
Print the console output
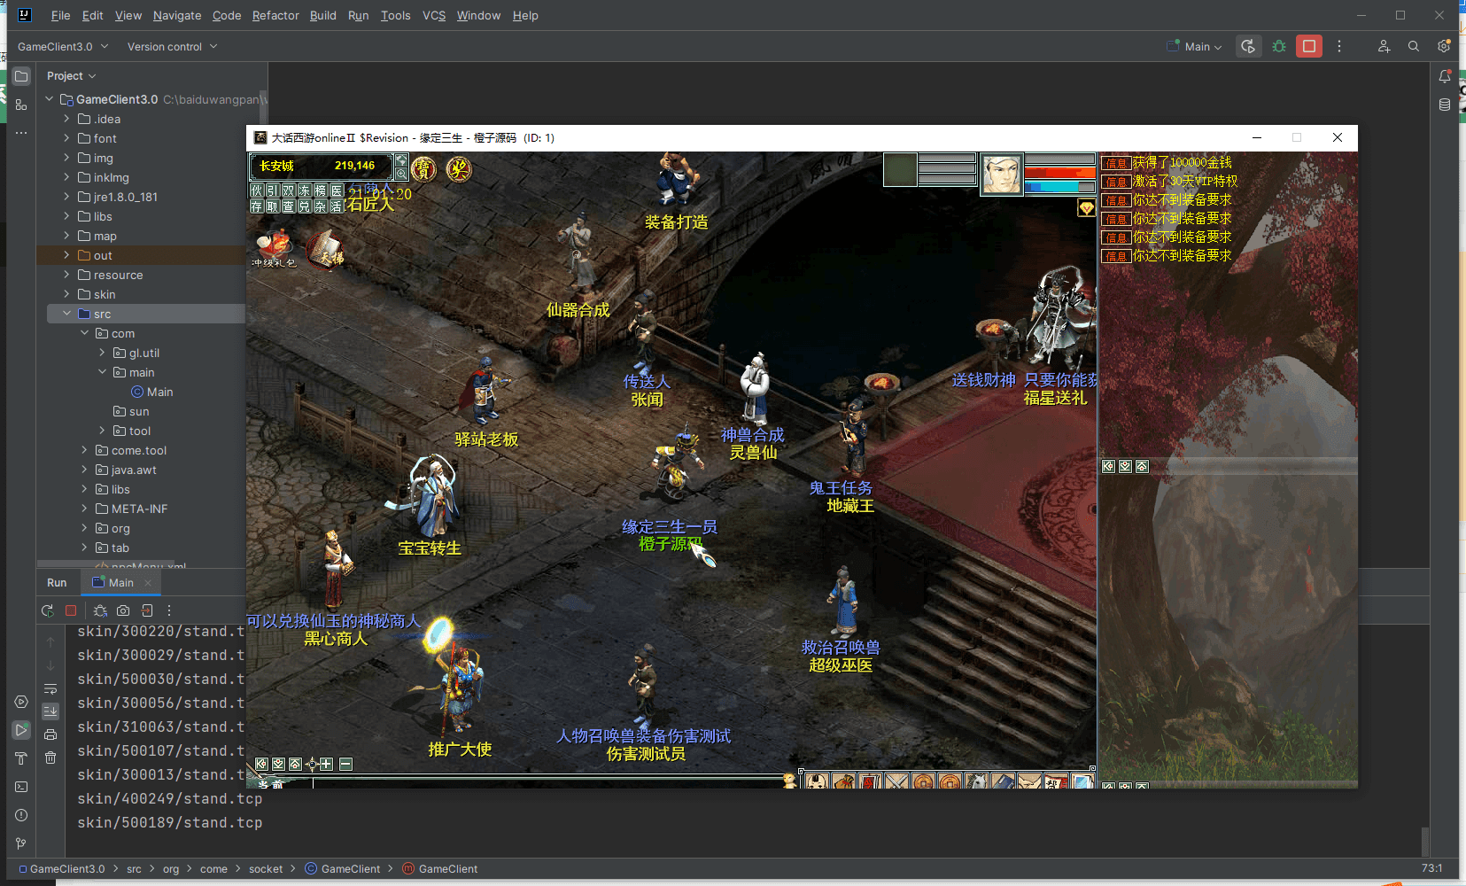50,734
